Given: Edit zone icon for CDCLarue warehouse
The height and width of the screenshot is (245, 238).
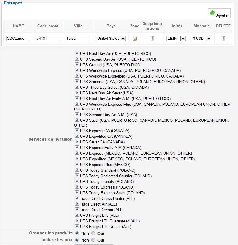Looking at the screenshot, I should coord(135,38).
